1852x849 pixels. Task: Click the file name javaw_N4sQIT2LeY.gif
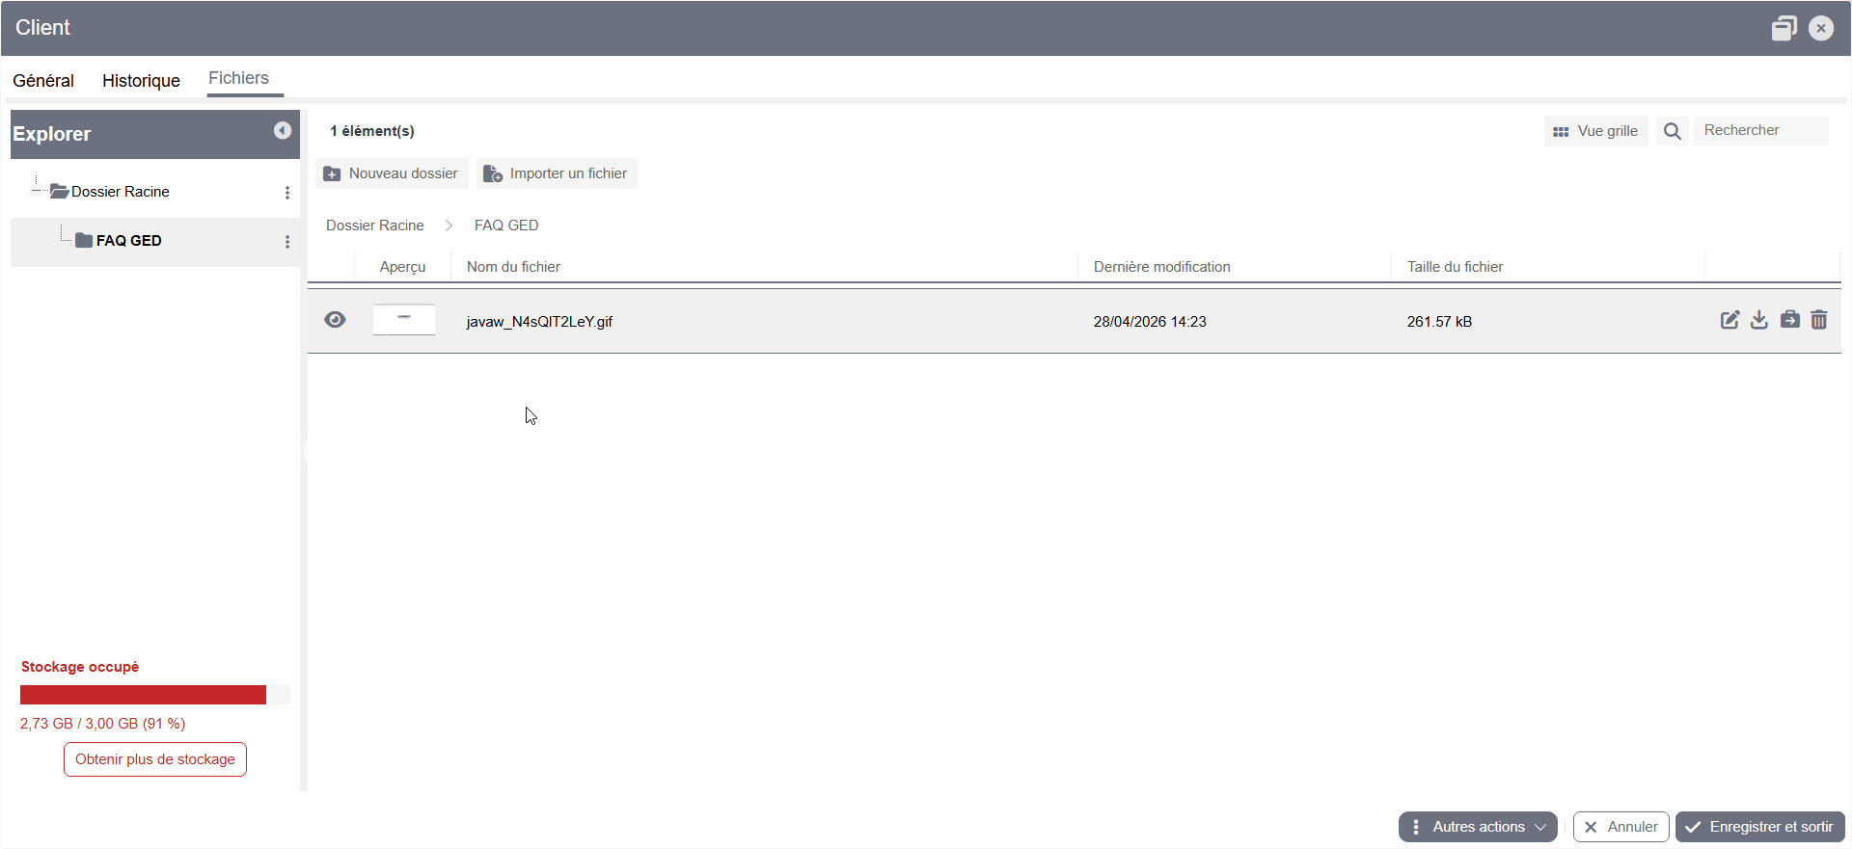pyautogui.click(x=539, y=322)
